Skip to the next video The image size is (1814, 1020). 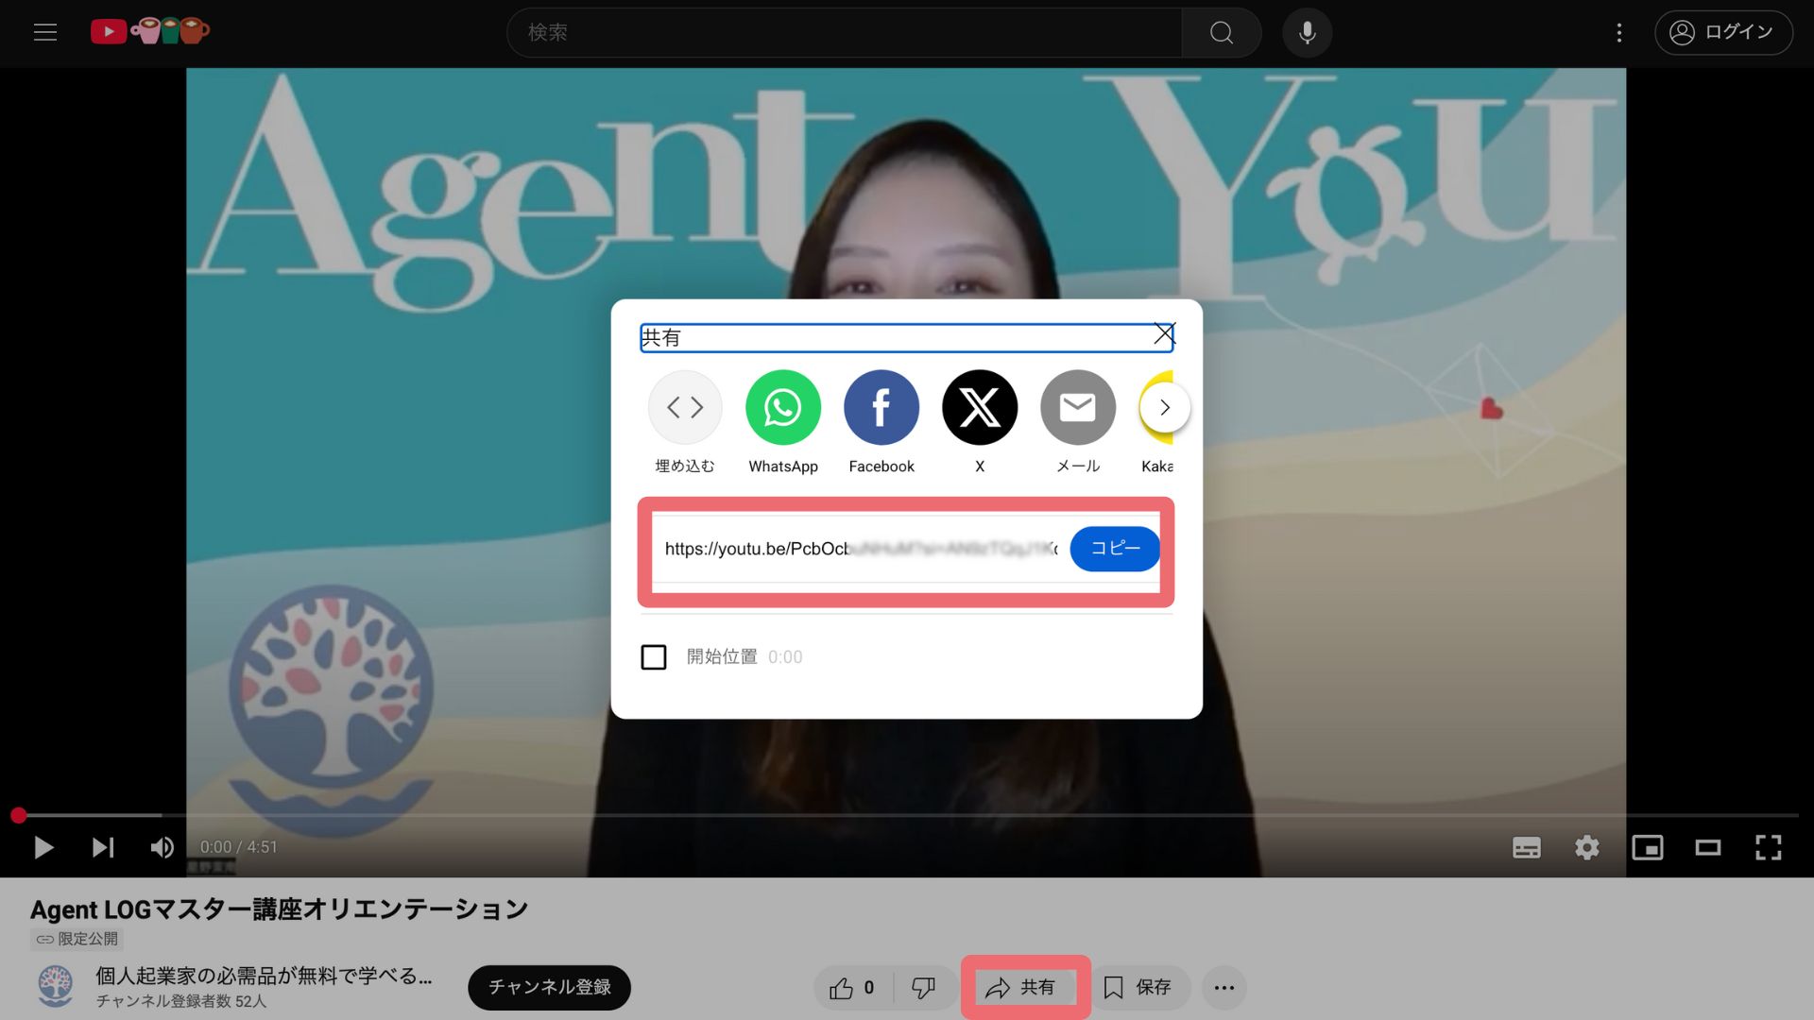click(103, 847)
